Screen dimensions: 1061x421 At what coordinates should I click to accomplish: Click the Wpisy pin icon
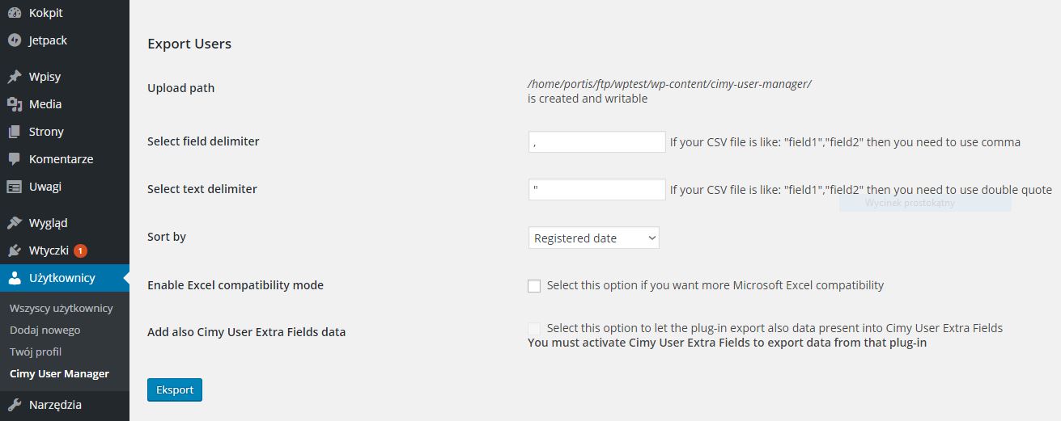(x=15, y=77)
